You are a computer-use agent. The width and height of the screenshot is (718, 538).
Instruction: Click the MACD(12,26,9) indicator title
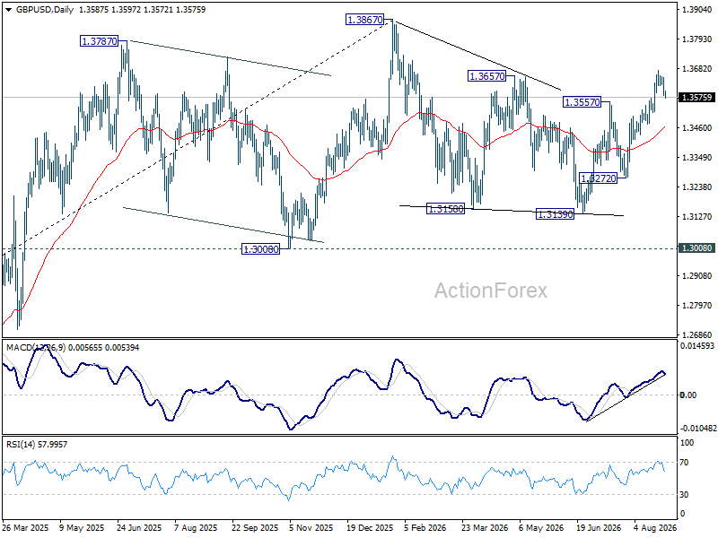coord(36,348)
